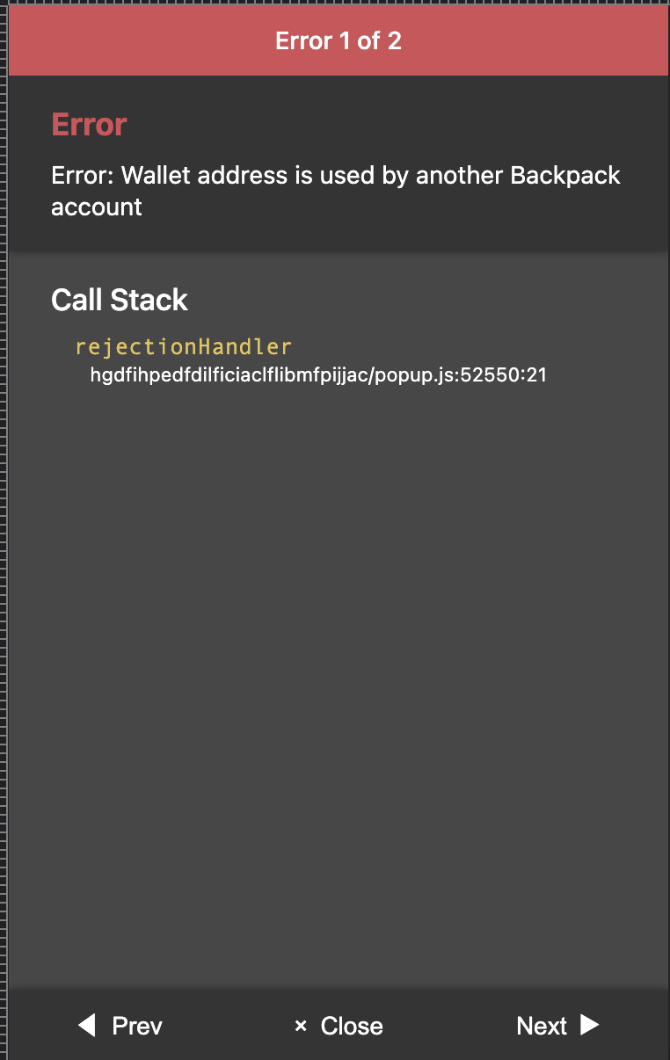The image size is (670, 1060).
Task: Click the left-pointing Prev arrow icon
Action: pos(85,1025)
